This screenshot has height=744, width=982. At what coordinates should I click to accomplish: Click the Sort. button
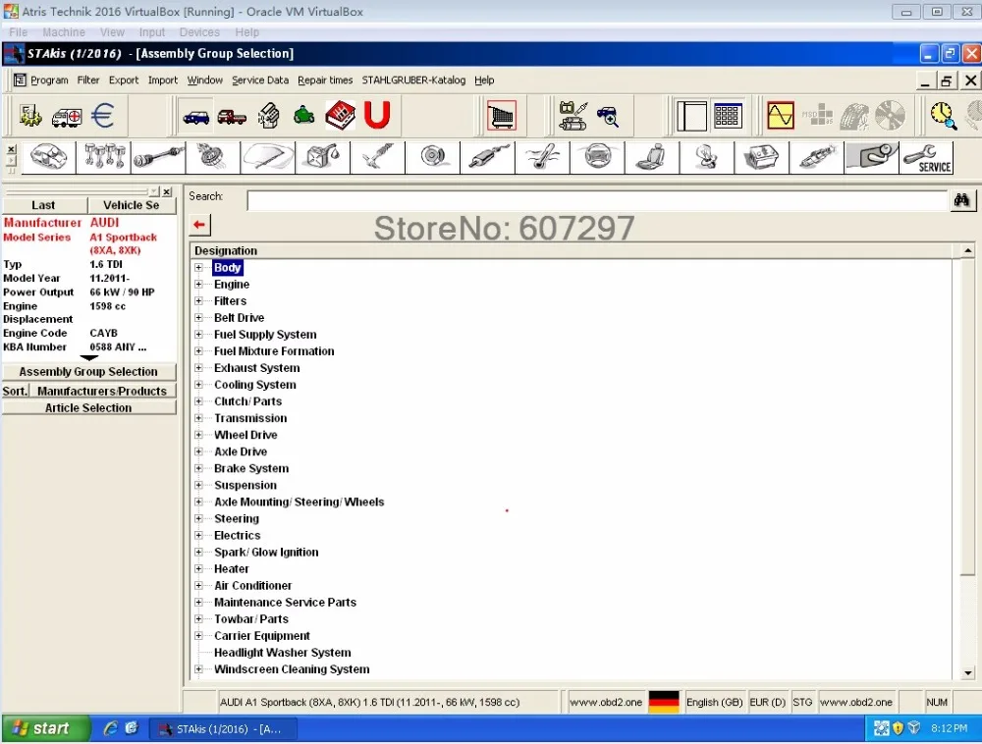tap(15, 391)
